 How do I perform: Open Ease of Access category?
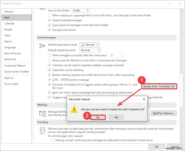coord(17,53)
